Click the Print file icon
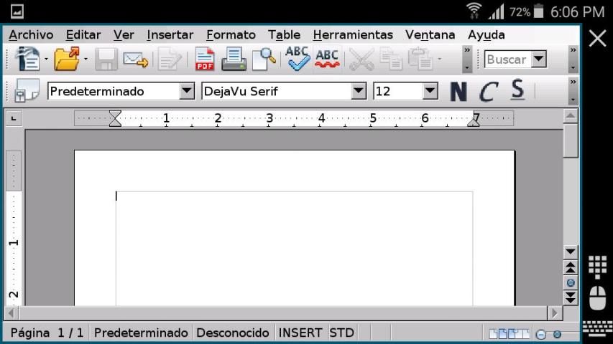The image size is (613, 344). [x=234, y=59]
